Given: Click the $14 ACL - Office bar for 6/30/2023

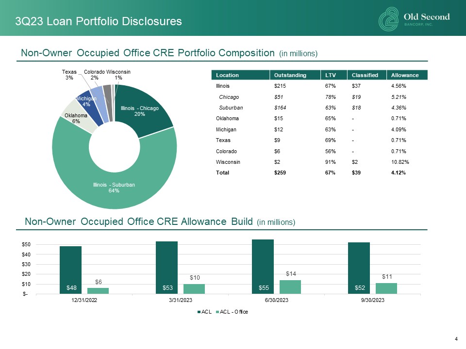Looking at the screenshot, I should 290,286.
